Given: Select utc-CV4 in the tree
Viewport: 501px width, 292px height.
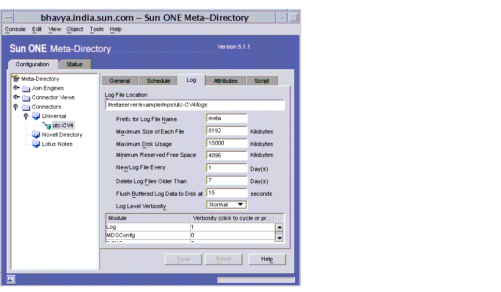Looking at the screenshot, I should [63, 125].
